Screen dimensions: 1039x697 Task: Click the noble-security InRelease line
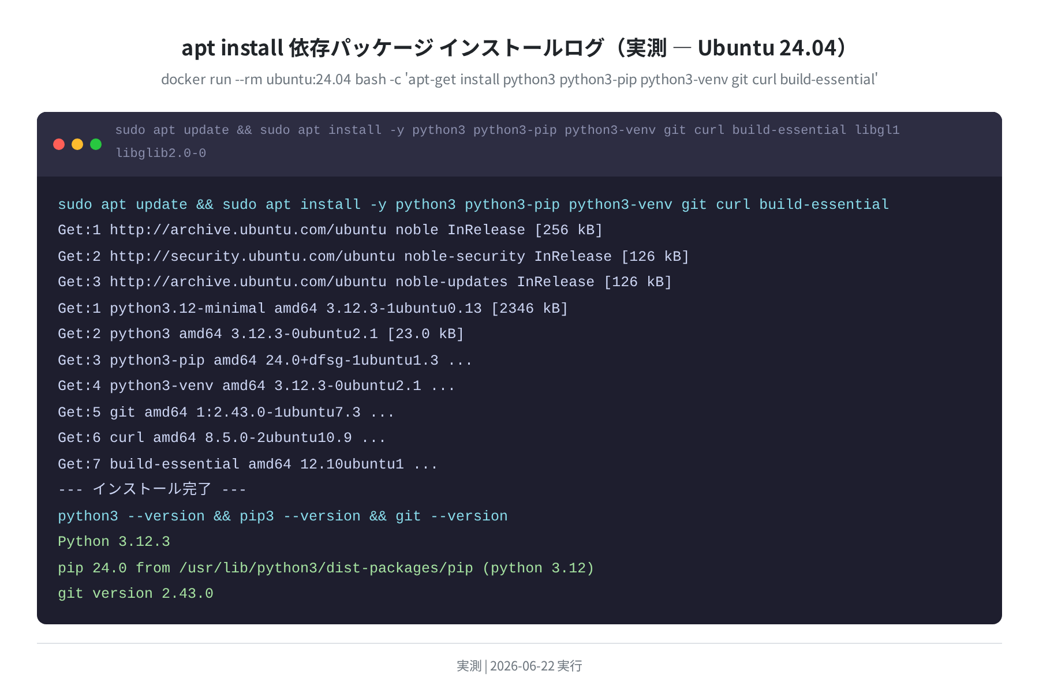(373, 256)
